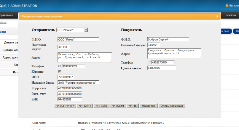
Task: Toggle the Юрлицо checkbox
Action: pos(60,71)
